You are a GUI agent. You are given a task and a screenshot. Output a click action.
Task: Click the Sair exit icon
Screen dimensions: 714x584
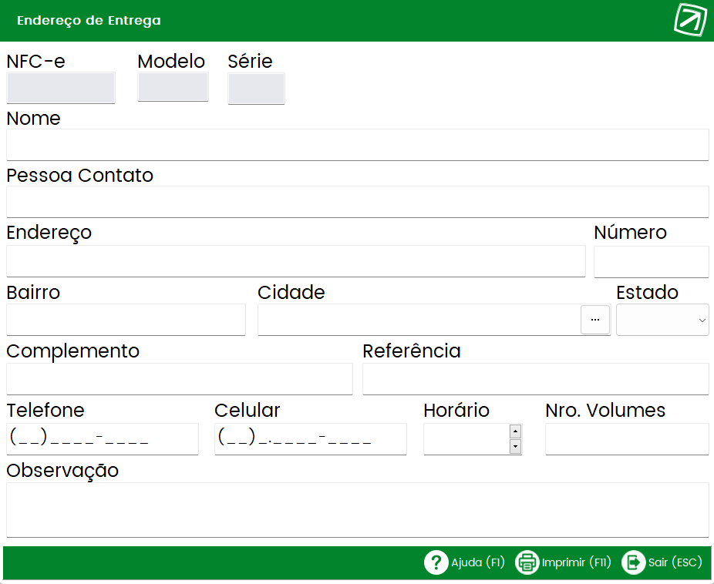tap(633, 562)
